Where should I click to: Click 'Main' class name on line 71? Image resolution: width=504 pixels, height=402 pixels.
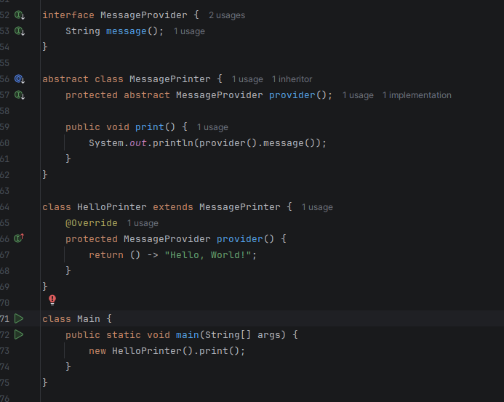pos(89,319)
